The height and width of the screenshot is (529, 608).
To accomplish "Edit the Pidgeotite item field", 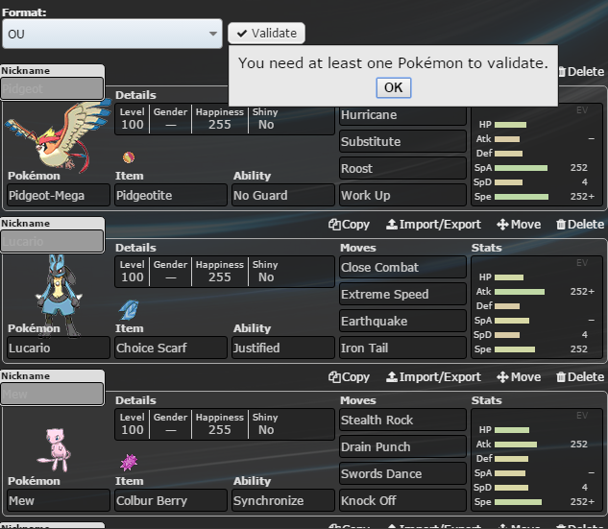I will (171, 195).
